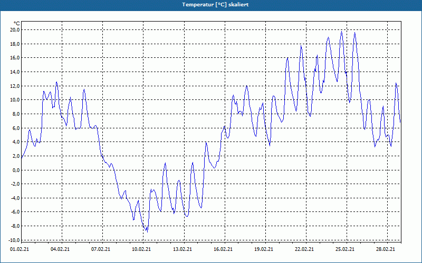Image resolution: width=422 pixels, height=263 pixels.
Task: Click the 'Temperatur [°C] skaliert' chart title
Action: click(x=215, y=5)
